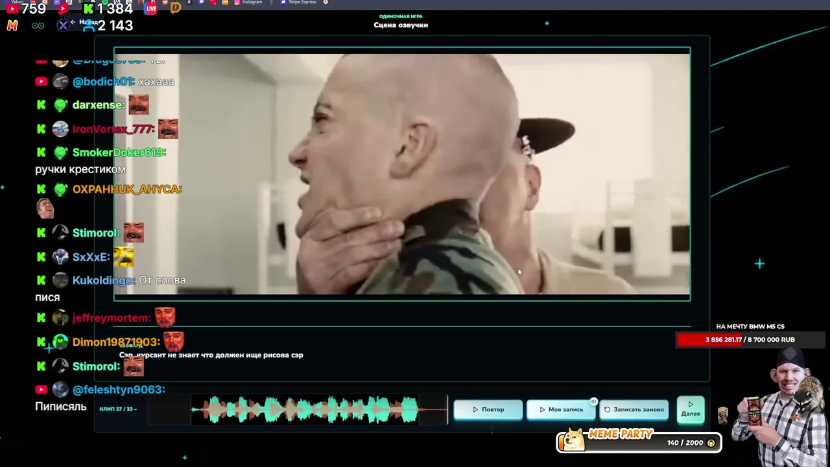Click username IronVortex_777 in chat
This screenshot has width=830, height=467.
(x=114, y=129)
